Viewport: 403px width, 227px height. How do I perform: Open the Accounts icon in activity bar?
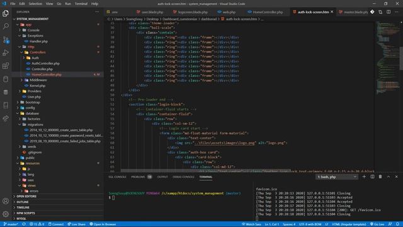[x=6, y=201]
